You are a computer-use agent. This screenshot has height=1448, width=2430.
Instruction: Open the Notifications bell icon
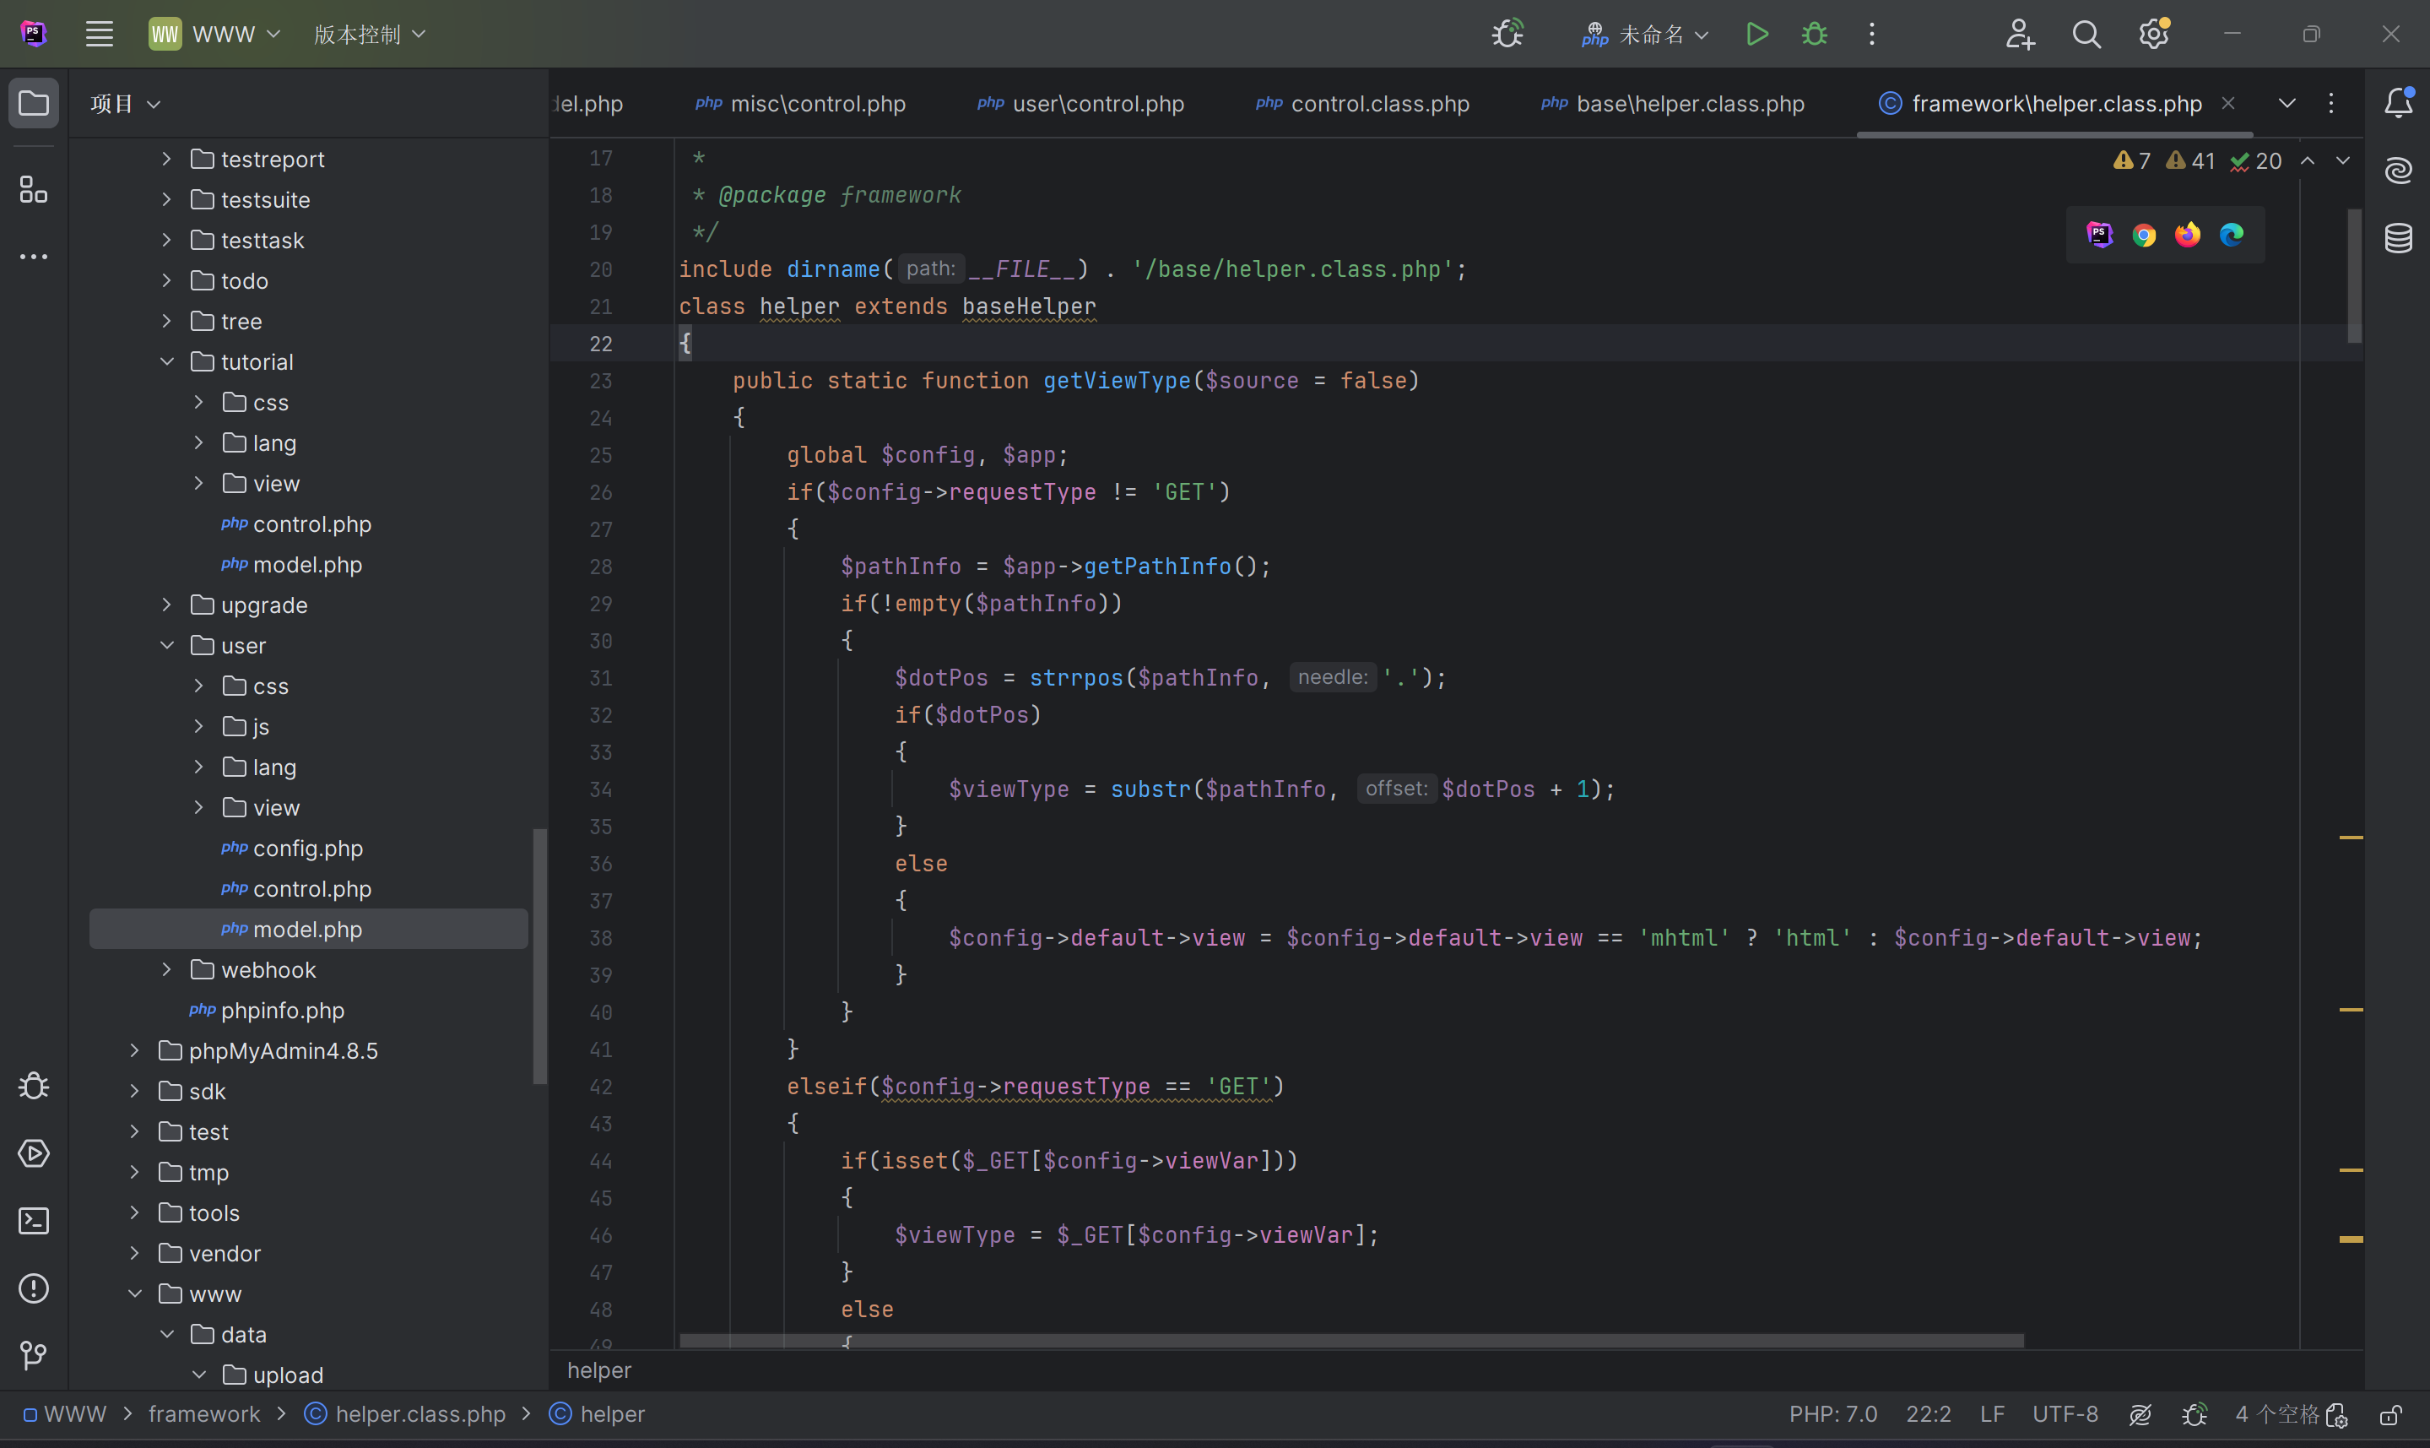click(x=2398, y=102)
